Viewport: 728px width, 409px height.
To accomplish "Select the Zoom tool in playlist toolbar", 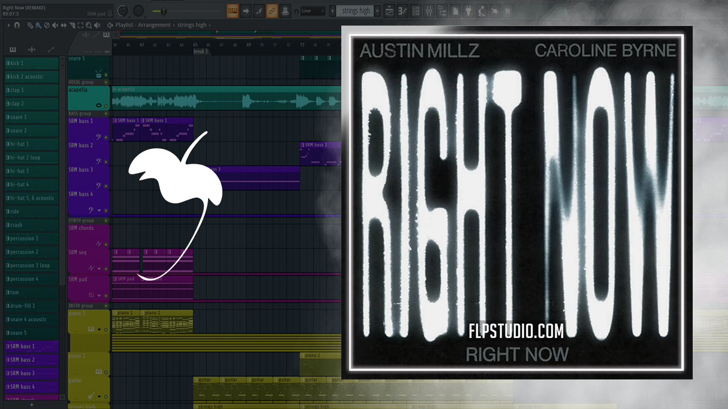I will 88,25.
